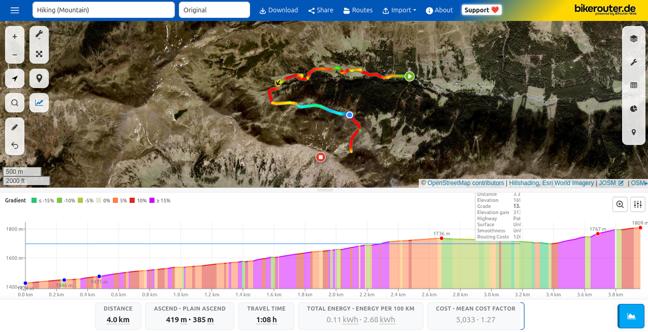The width and height of the screenshot is (648, 332).
Task: Toggle the elevation profile blue button
Action: 630,316
